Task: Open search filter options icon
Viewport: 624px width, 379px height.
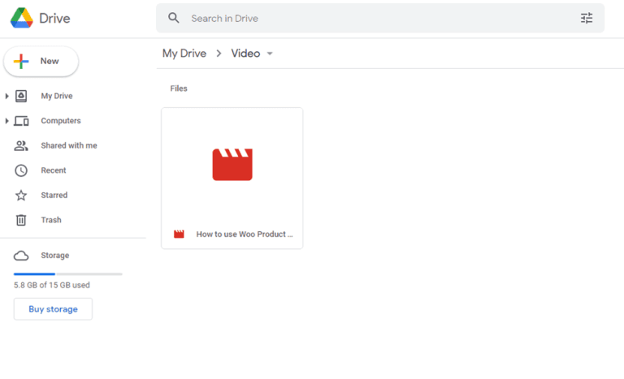Action: coord(587,18)
